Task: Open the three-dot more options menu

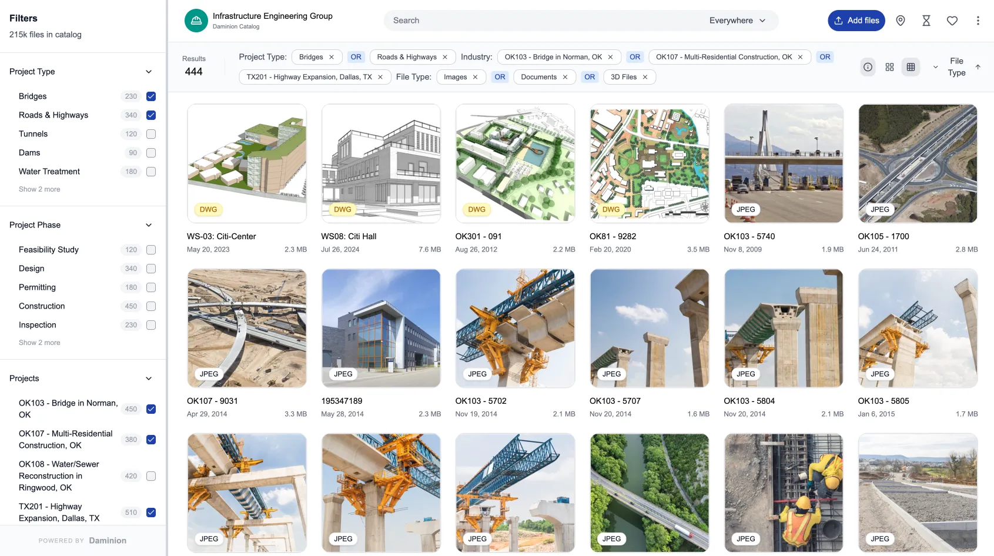Action: point(978,21)
